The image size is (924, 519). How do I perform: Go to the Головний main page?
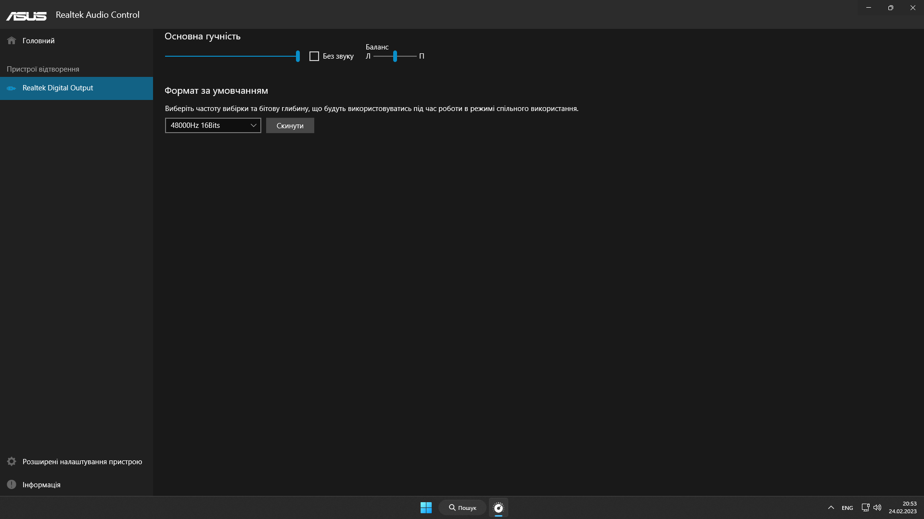pyautogui.click(x=38, y=41)
